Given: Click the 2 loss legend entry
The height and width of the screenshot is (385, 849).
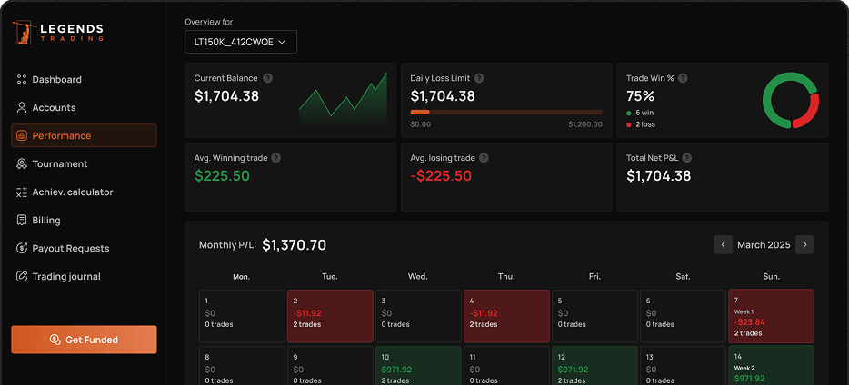Looking at the screenshot, I should tap(641, 124).
